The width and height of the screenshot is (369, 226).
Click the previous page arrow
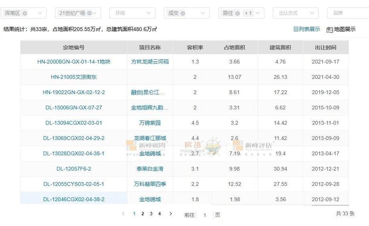(123, 214)
